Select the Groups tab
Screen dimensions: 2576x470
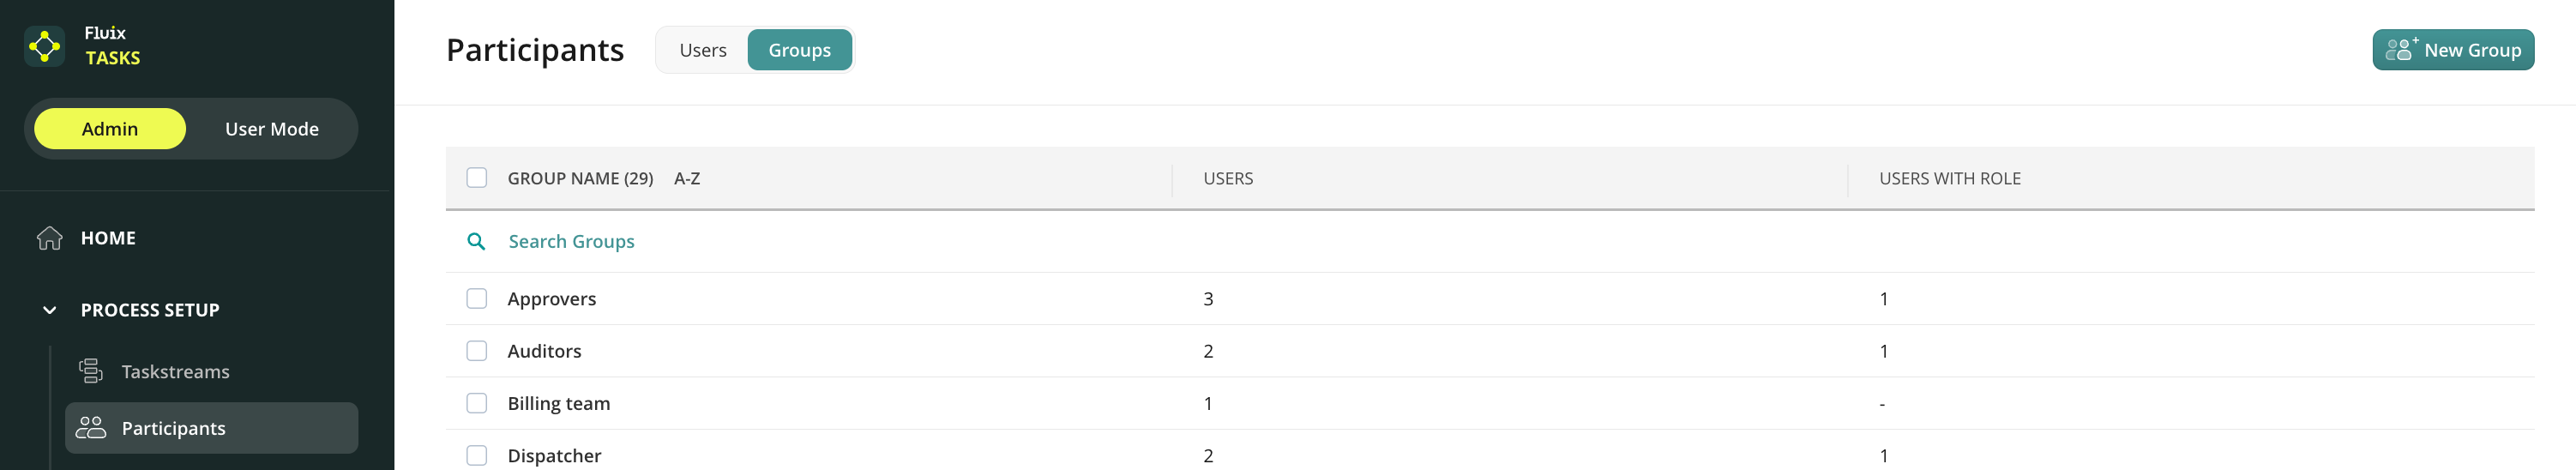[x=799, y=50]
